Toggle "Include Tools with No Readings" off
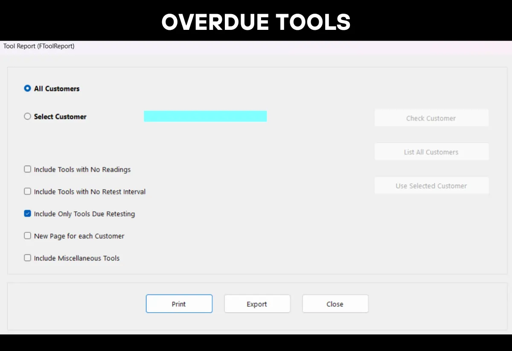This screenshot has height=351, width=512. (x=27, y=169)
